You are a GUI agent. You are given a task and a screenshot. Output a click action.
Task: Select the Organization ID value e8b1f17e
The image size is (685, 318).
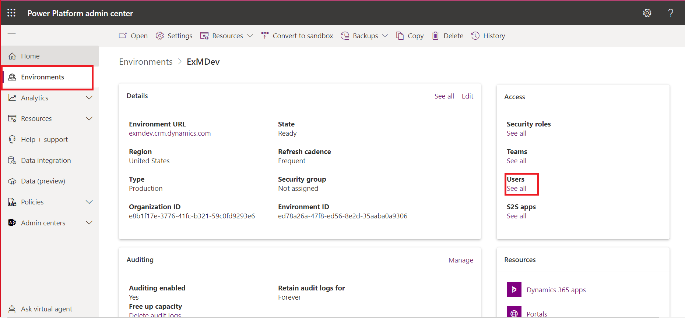(192, 216)
